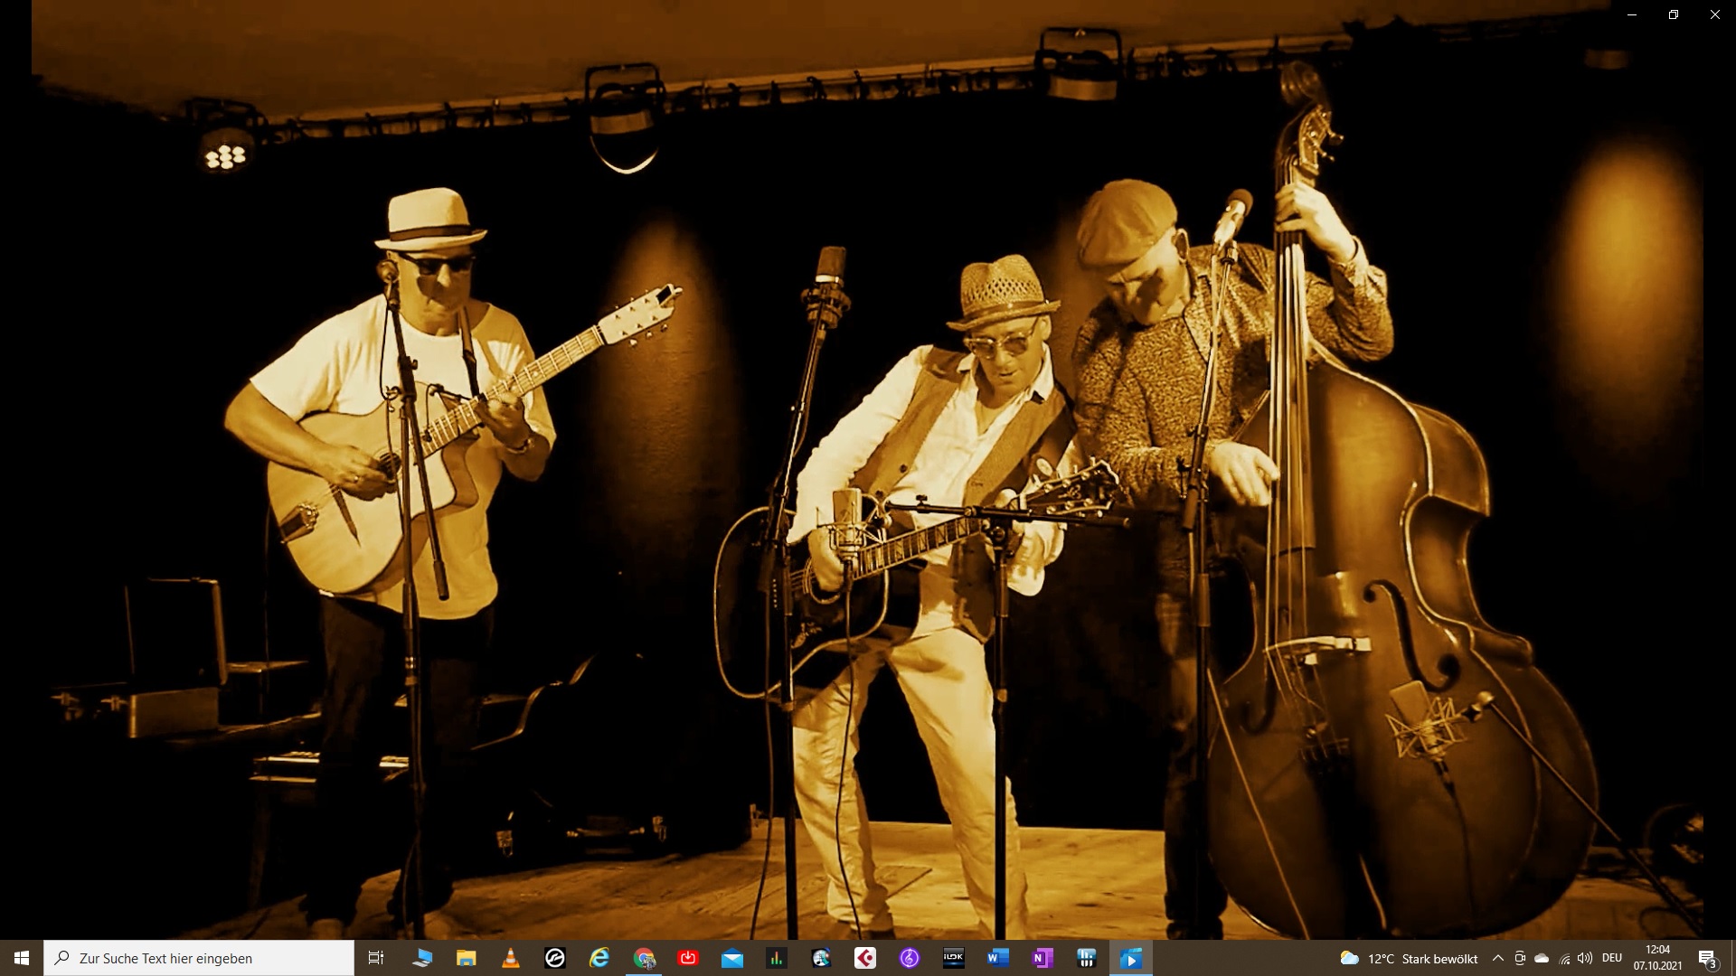Open File Explorer from the taskbar

click(x=467, y=958)
